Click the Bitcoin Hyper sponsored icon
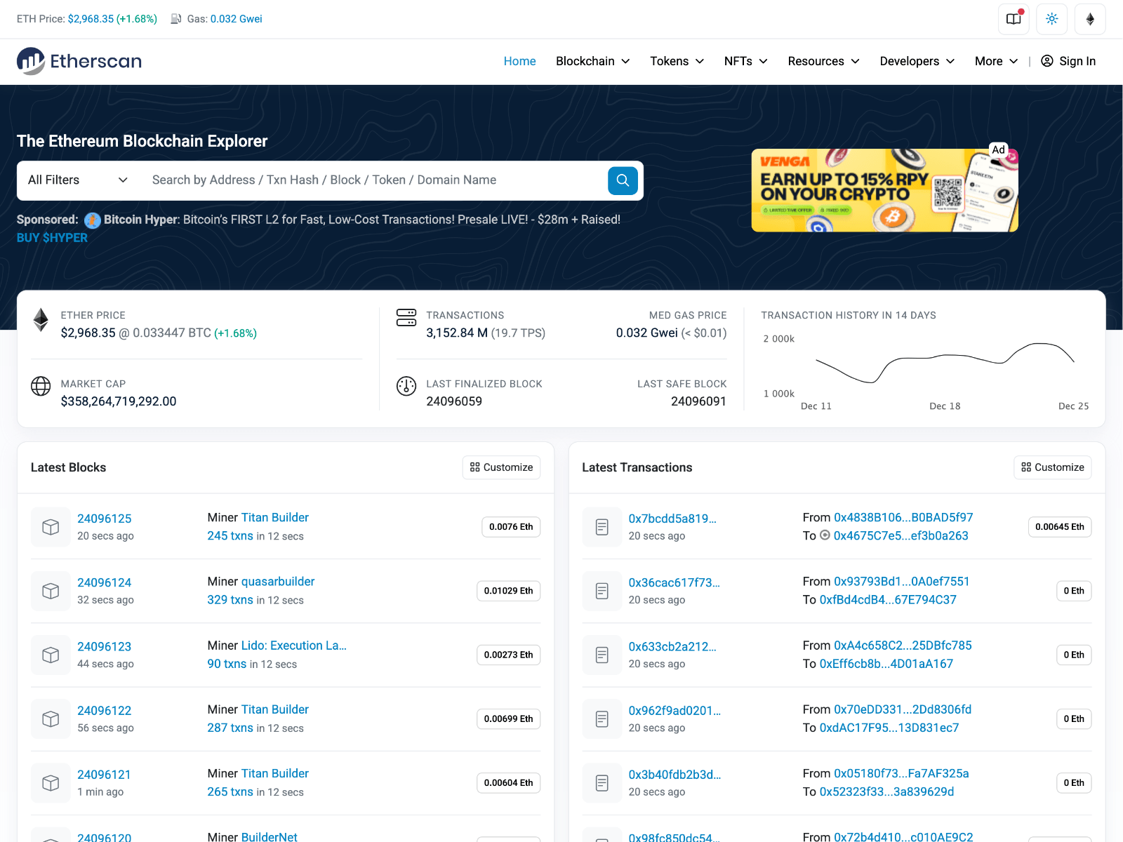This screenshot has width=1123, height=842. click(x=93, y=220)
